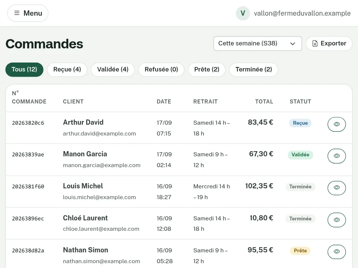Viewport: 358px width, 268px height.
Task: Open the hamburger Menu button
Action: pos(28,13)
